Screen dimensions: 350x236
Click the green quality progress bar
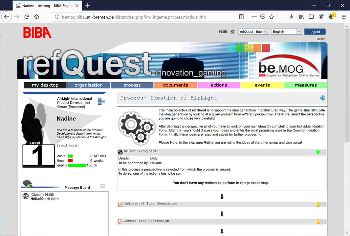pyautogui.click(x=77, y=165)
